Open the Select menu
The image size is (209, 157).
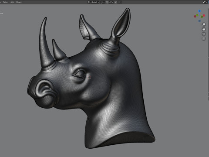tap(6, 2)
